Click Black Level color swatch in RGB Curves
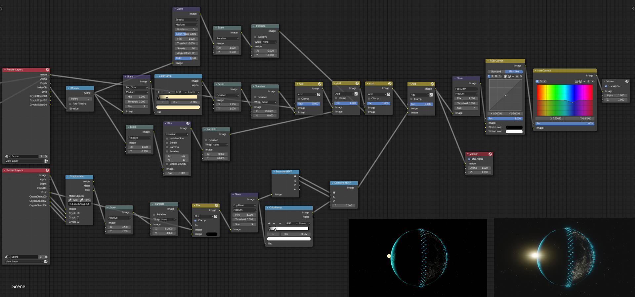 click(514, 127)
